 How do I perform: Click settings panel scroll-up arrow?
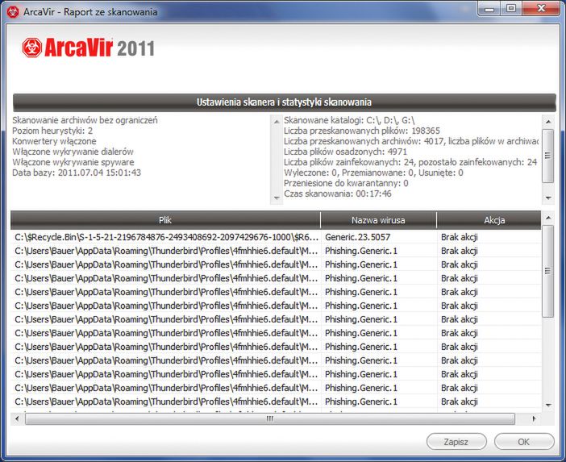277,121
